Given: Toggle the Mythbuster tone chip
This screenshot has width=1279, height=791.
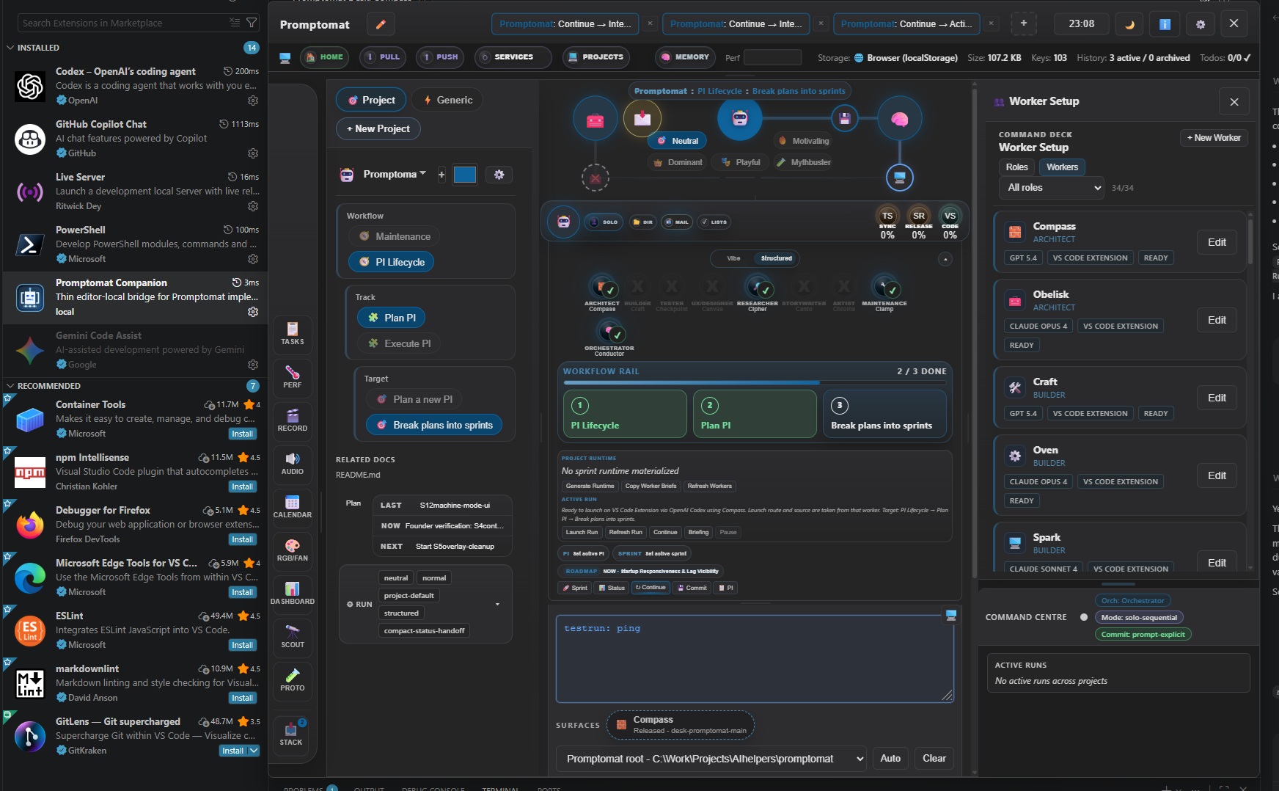Looking at the screenshot, I should [804, 162].
